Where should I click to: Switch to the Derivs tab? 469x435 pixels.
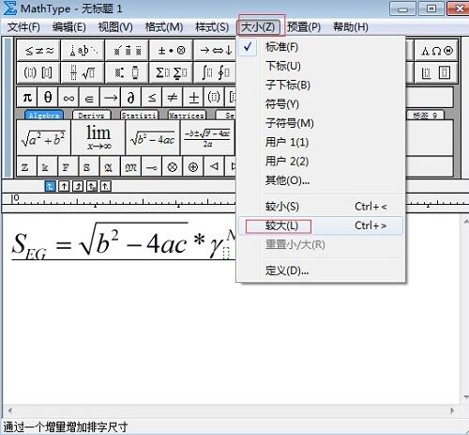click(x=91, y=116)
